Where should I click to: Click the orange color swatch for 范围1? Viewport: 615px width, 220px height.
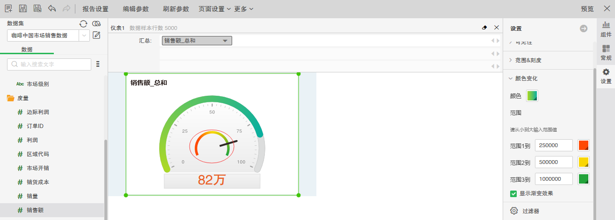pyautogui.click(x=584, y=145)
